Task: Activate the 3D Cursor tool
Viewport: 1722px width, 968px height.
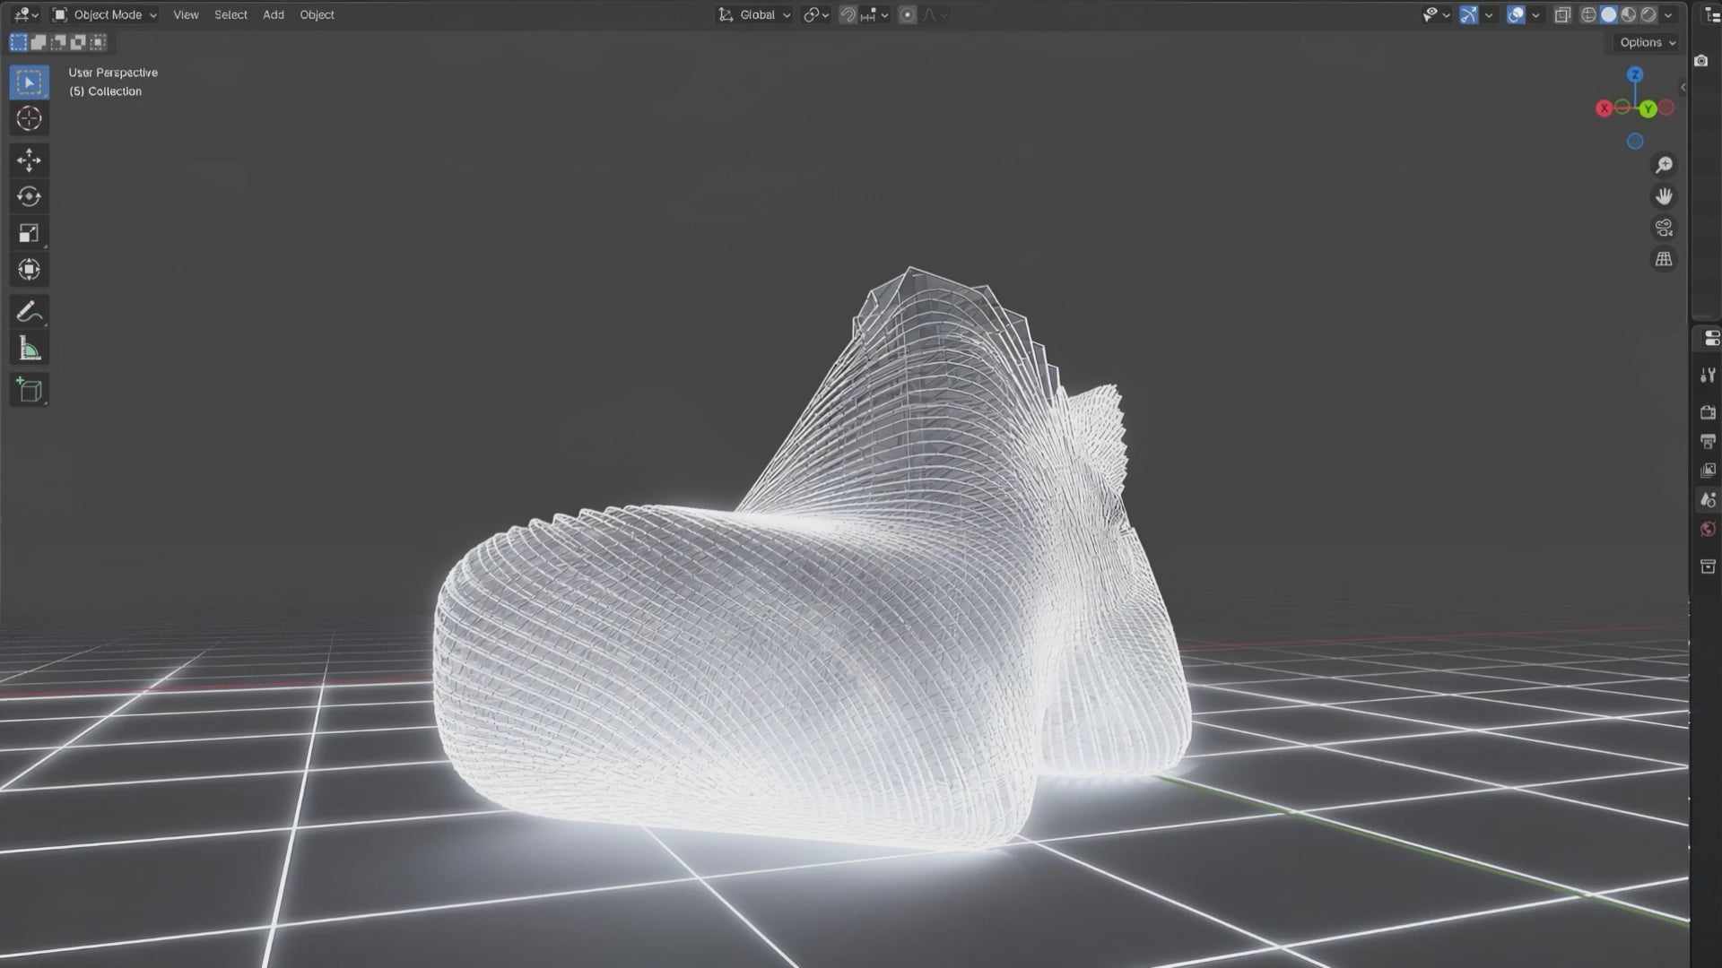Action: [x=29, y=118]
